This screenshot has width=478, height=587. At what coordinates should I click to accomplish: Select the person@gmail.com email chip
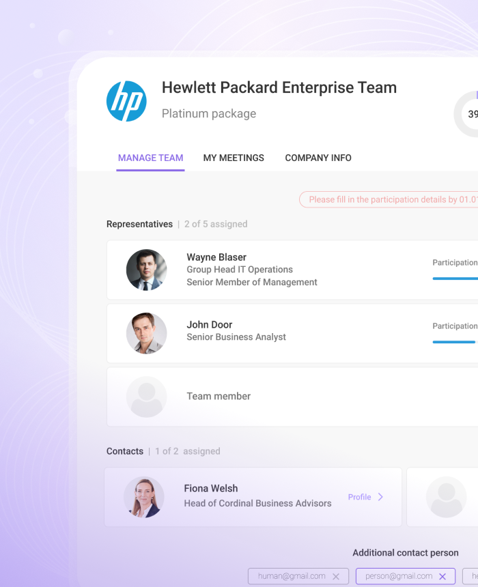pos(406,576)
